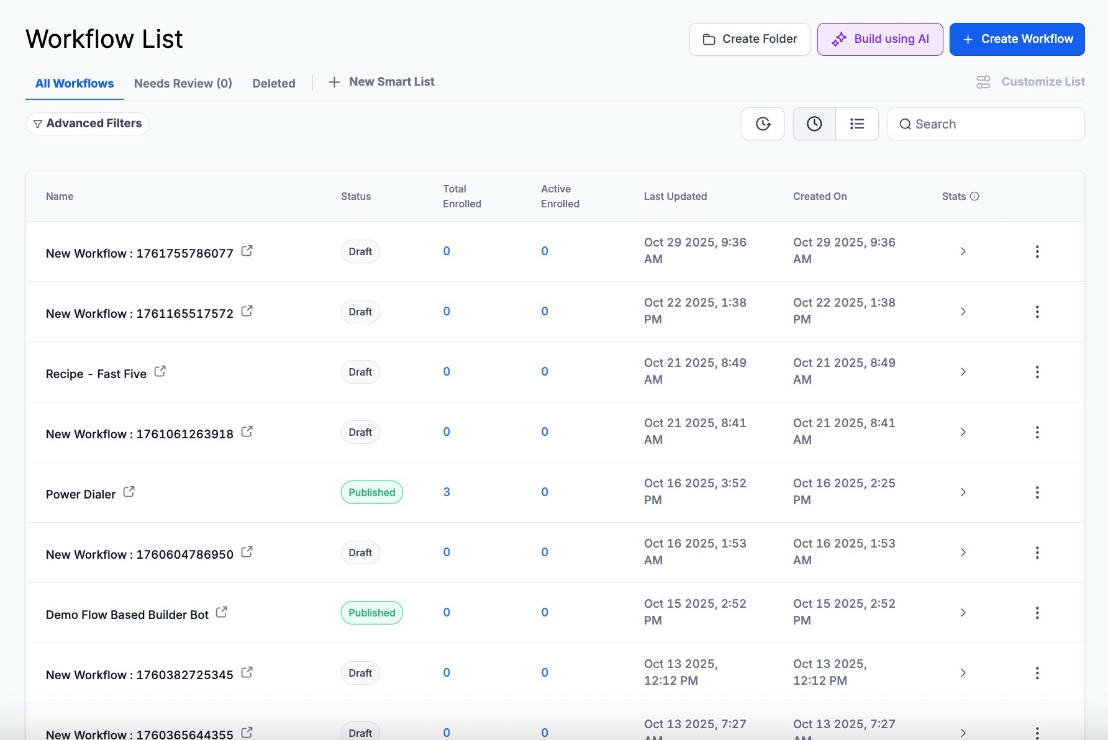Switch to list view toggle
1108x740 pixels.
pyautogui.click(x=857, y=124)
